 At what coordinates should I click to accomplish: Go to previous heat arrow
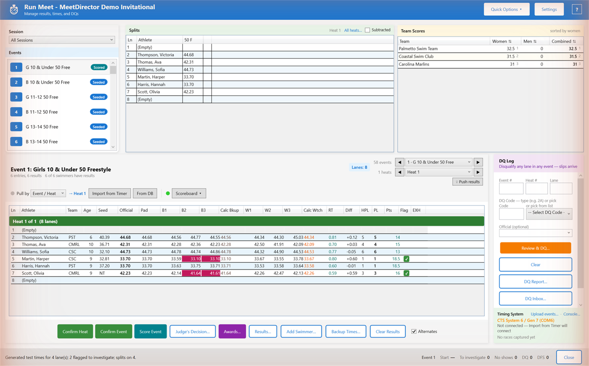(400, 172)
